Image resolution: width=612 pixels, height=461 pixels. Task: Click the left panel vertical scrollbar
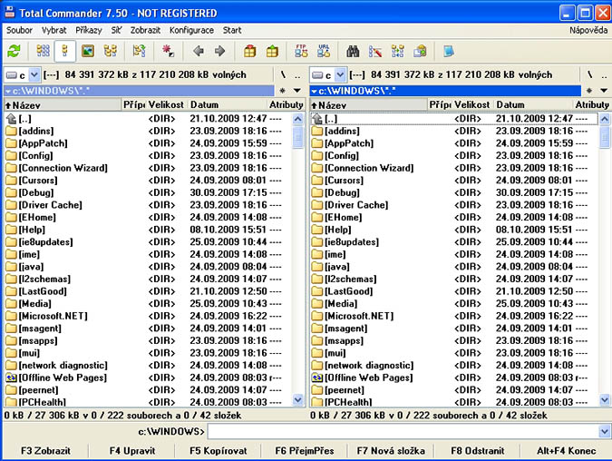click(x=298, y=263)
